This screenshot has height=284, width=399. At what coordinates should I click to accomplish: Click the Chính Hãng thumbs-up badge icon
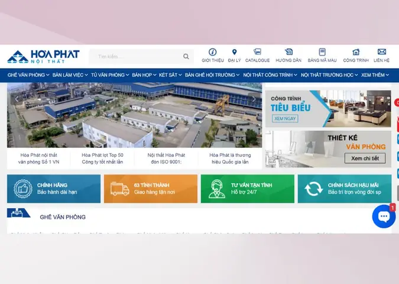[x=23, y=189]
